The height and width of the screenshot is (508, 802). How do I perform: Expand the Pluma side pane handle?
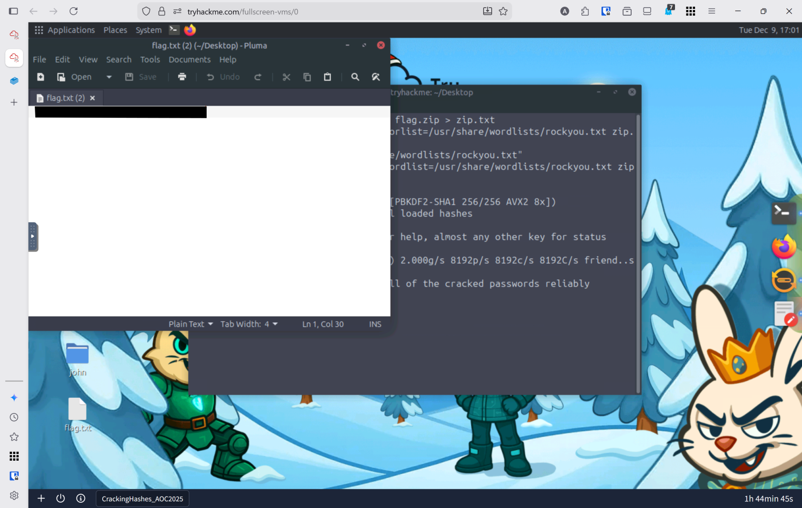coord(33,237)
